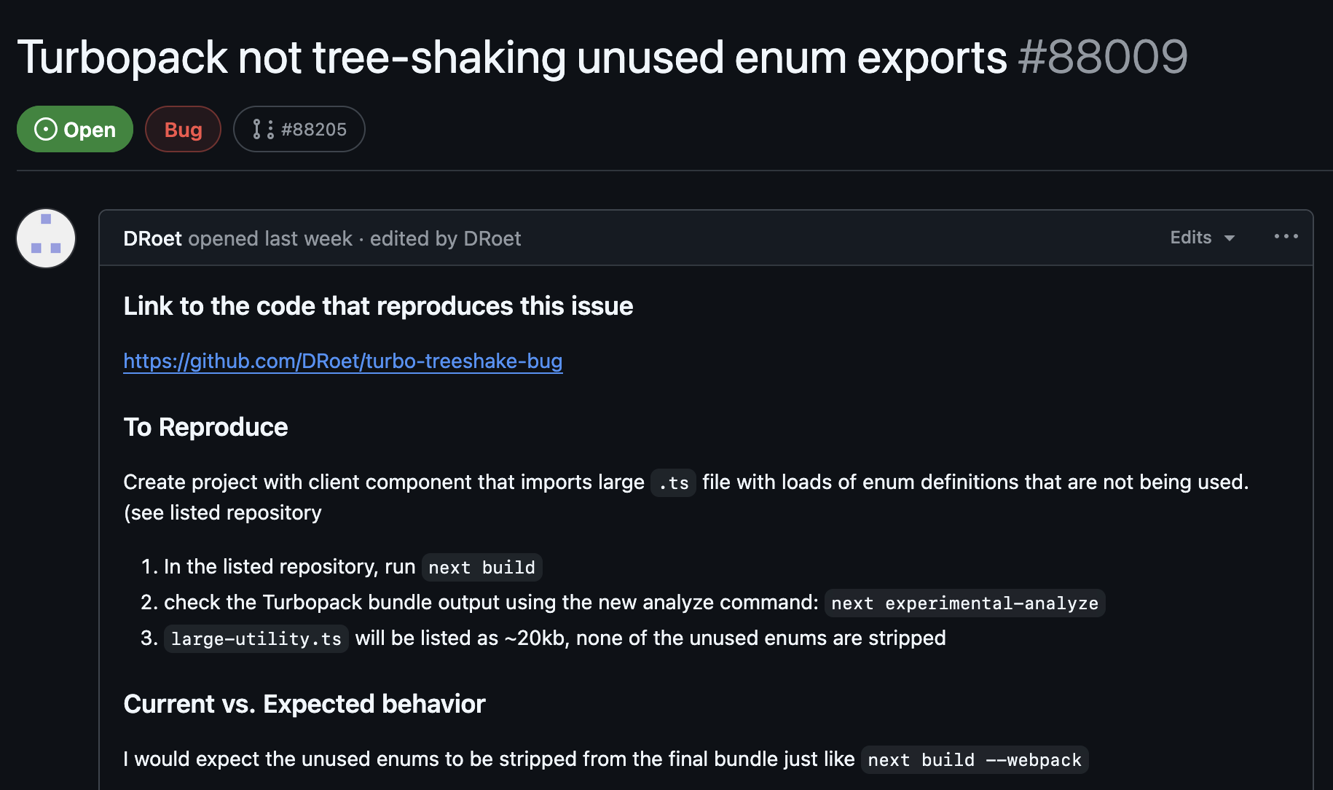The height and width of the screenshot is (790, 1333).
Task: Click the "Current vs. Expected behavior" heading
Action: 304,704
